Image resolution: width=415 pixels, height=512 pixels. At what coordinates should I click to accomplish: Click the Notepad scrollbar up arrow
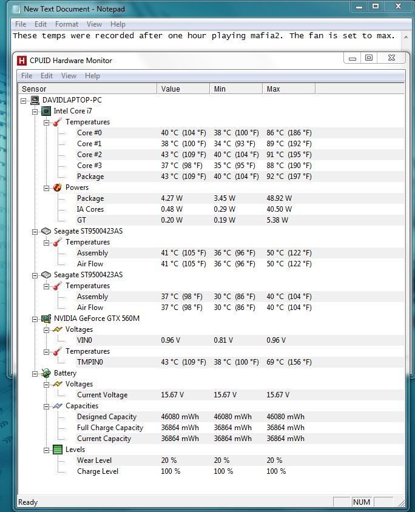coord(406,36)
